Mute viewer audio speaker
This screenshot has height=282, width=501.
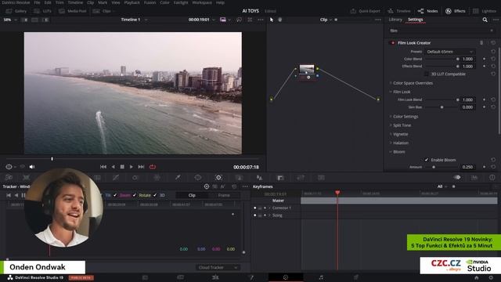pos(32,167)
